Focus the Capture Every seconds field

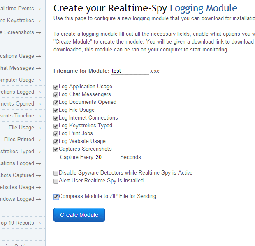click(x=107, y=157)
